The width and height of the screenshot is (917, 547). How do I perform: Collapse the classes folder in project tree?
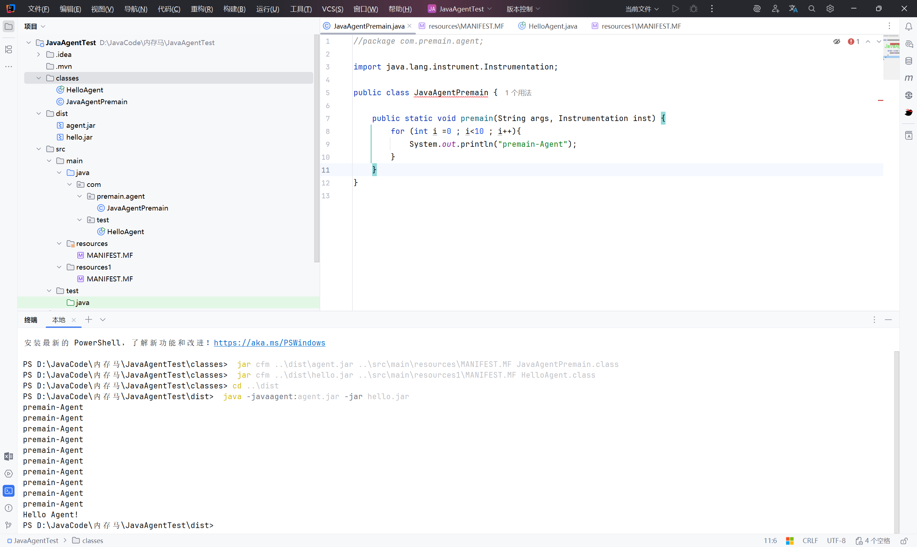point(39,78)
